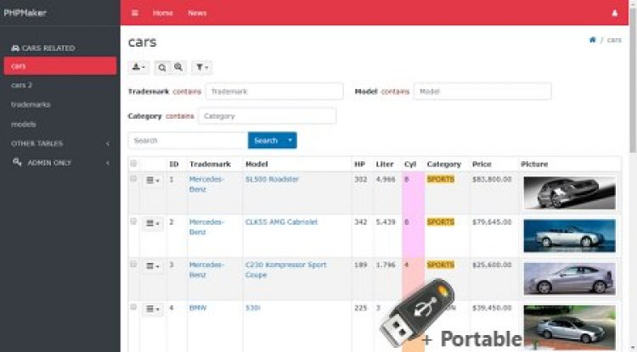
Task: Click Mercedes-Benz trademark link in row 3
Action: click(206, 270)
